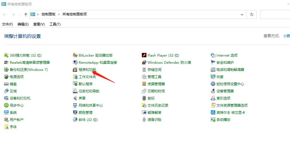Image resolution: width=290 pixels, height=155 pixels.
Task: Click the Realtek高清晰音频管理器 icon
Action: [x=6, y=62]
